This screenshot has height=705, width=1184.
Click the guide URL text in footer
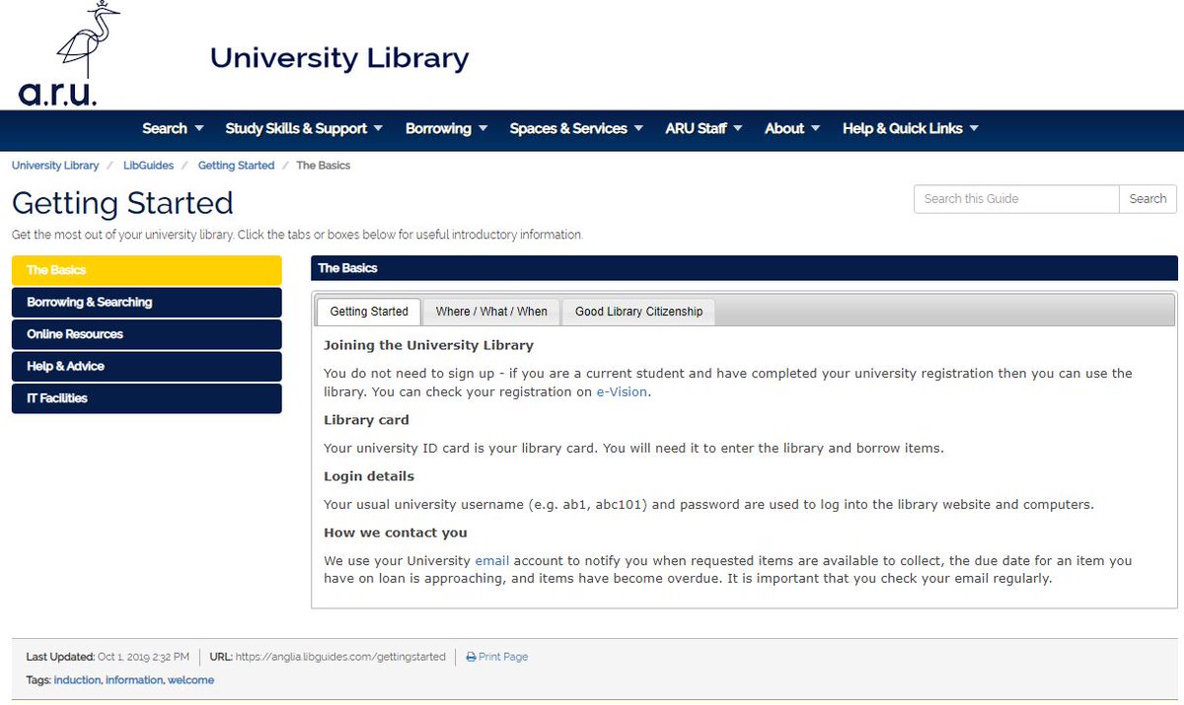(340, 657)
